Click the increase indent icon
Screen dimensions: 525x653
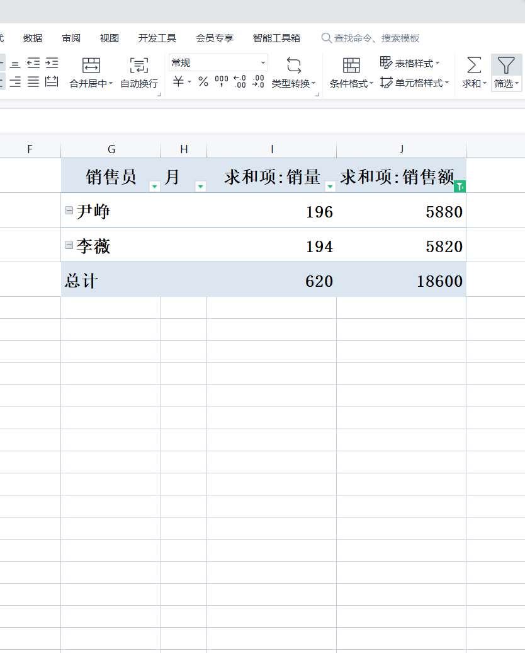coord(52,63)
